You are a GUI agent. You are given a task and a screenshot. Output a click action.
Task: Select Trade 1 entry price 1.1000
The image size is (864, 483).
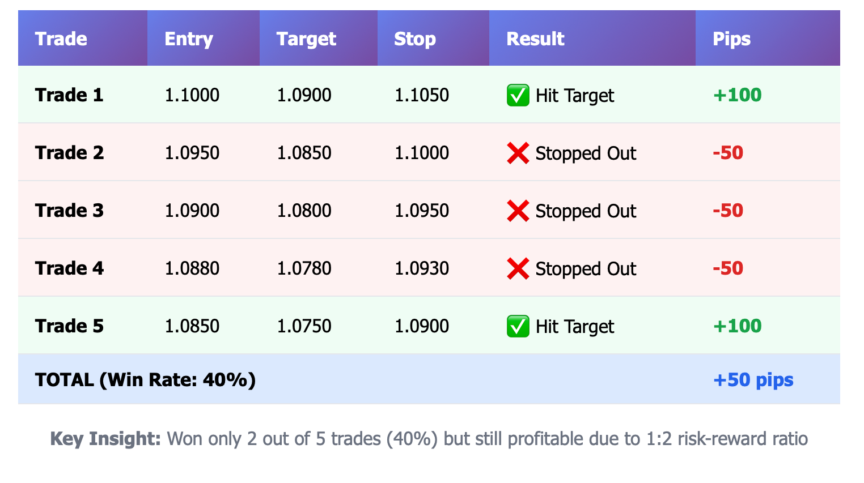[192, 95]
